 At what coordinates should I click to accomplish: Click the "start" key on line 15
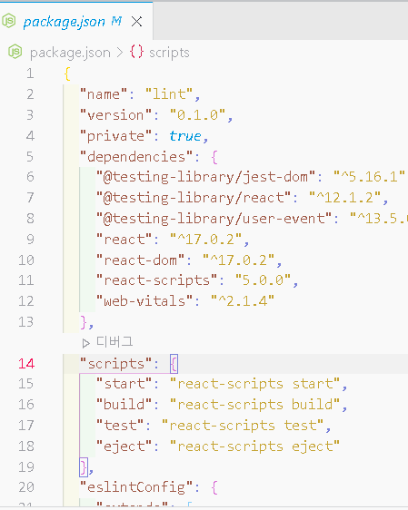tap(124, 384)
